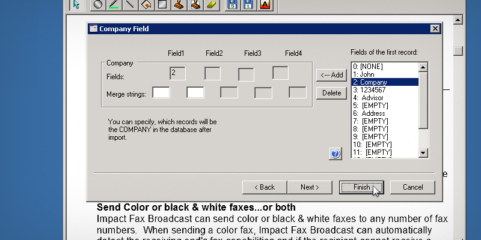Click the first Merge strings input box
This screenshot has width=481, height=240.
(161, 92)
